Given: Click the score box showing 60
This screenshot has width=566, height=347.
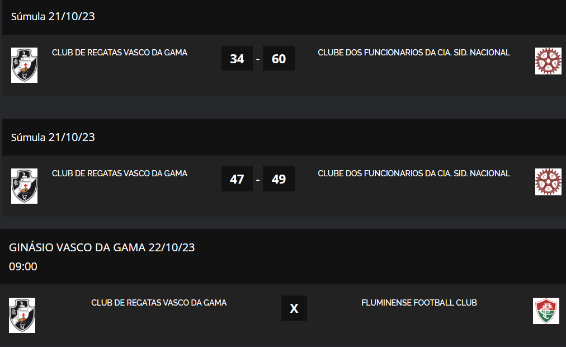Looking at the screenshot, I should click(x=279, y=58).
